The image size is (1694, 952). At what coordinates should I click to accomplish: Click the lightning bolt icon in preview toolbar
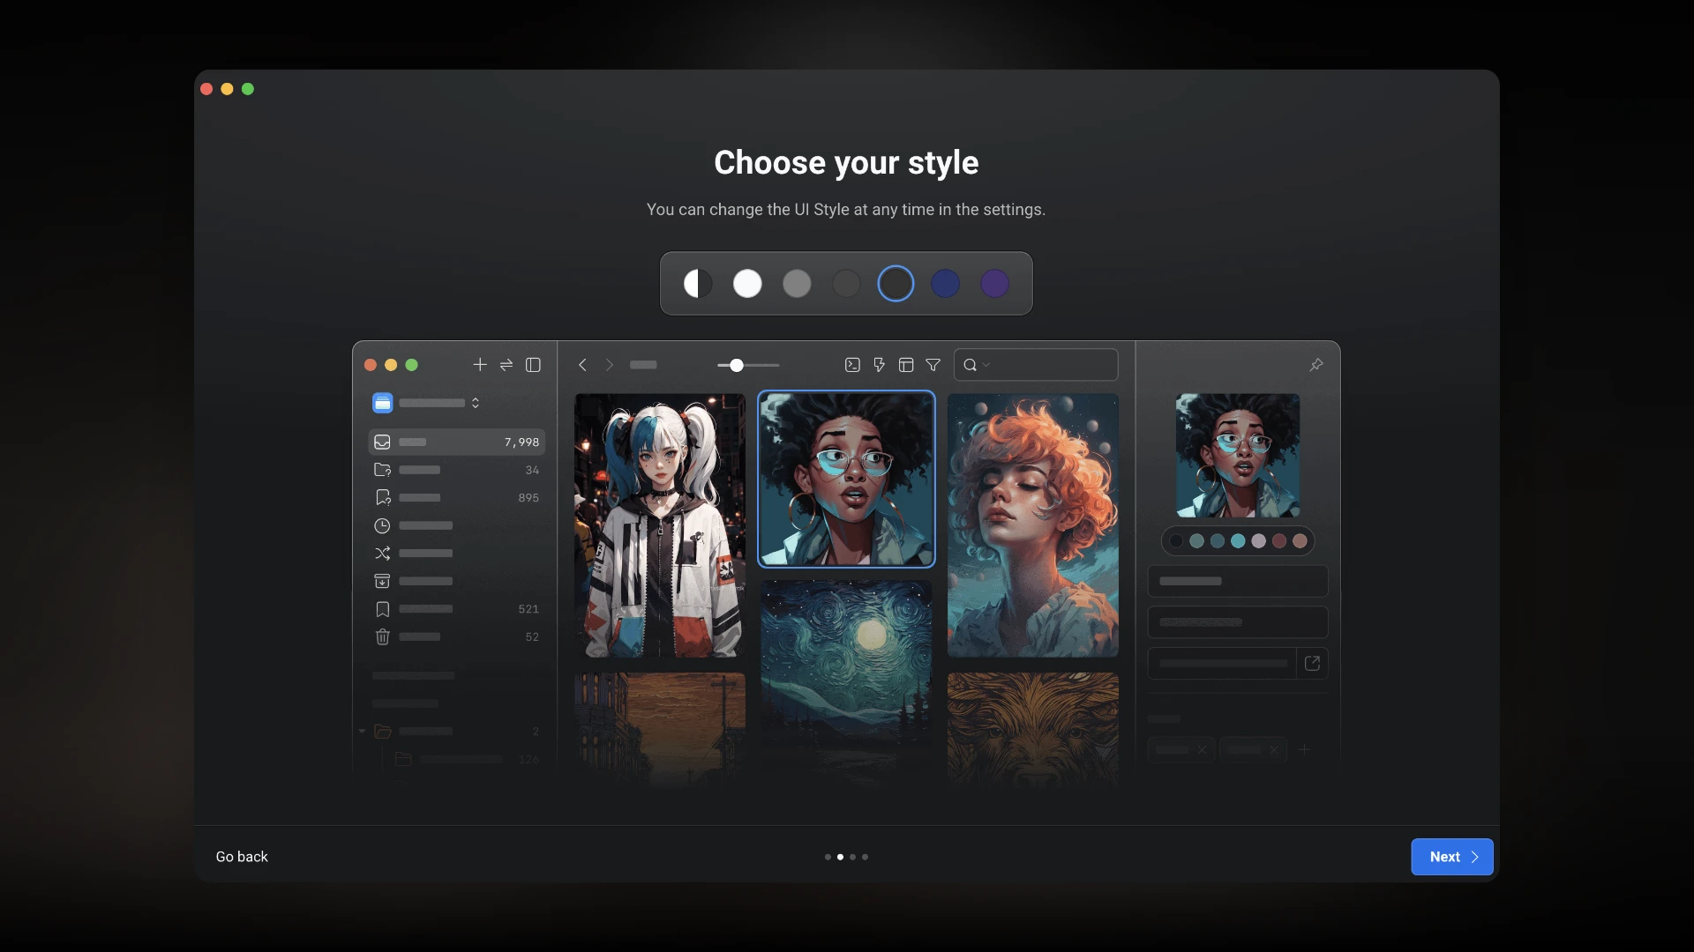pos(879,365)
